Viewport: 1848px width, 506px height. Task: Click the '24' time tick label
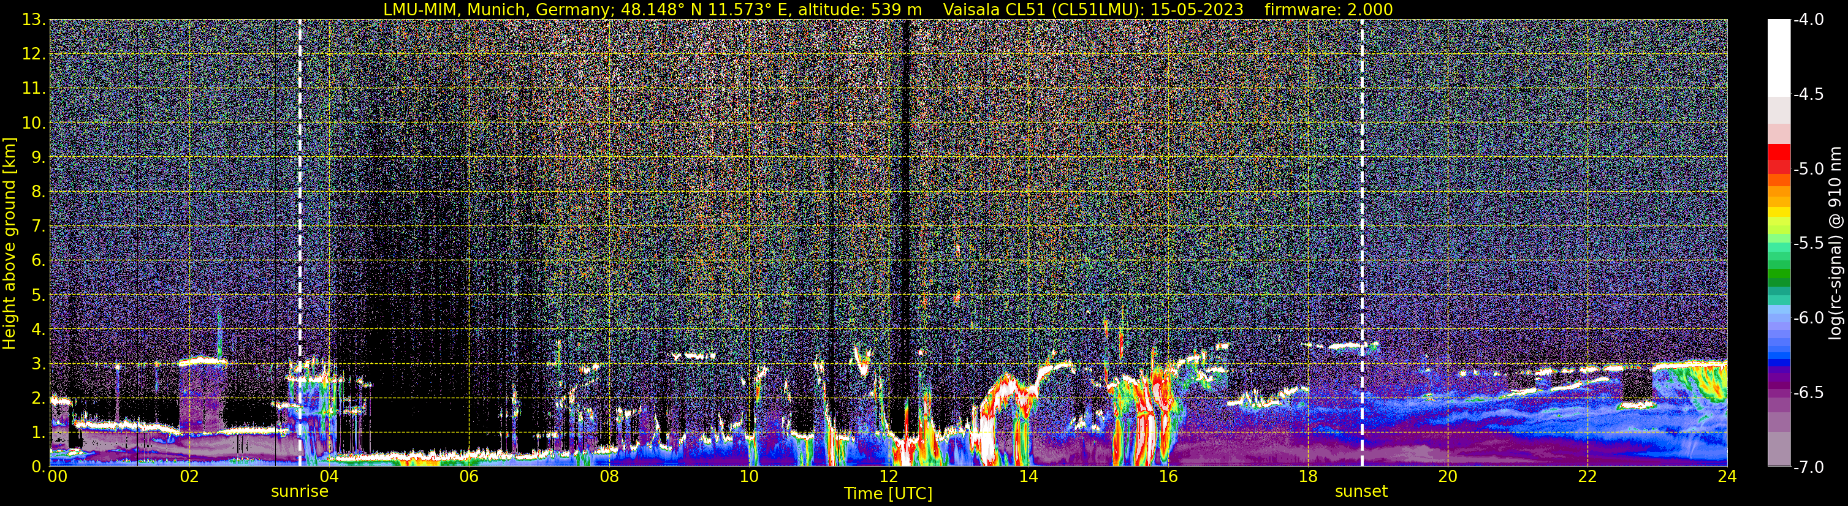click(x=1727, y=476)
